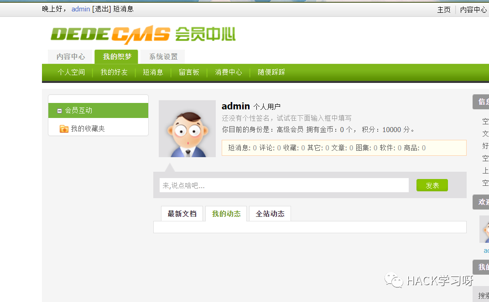Click the 评论: 0 counter
Viewport: 489px width, 302px height.
click(x=270, y=148)
